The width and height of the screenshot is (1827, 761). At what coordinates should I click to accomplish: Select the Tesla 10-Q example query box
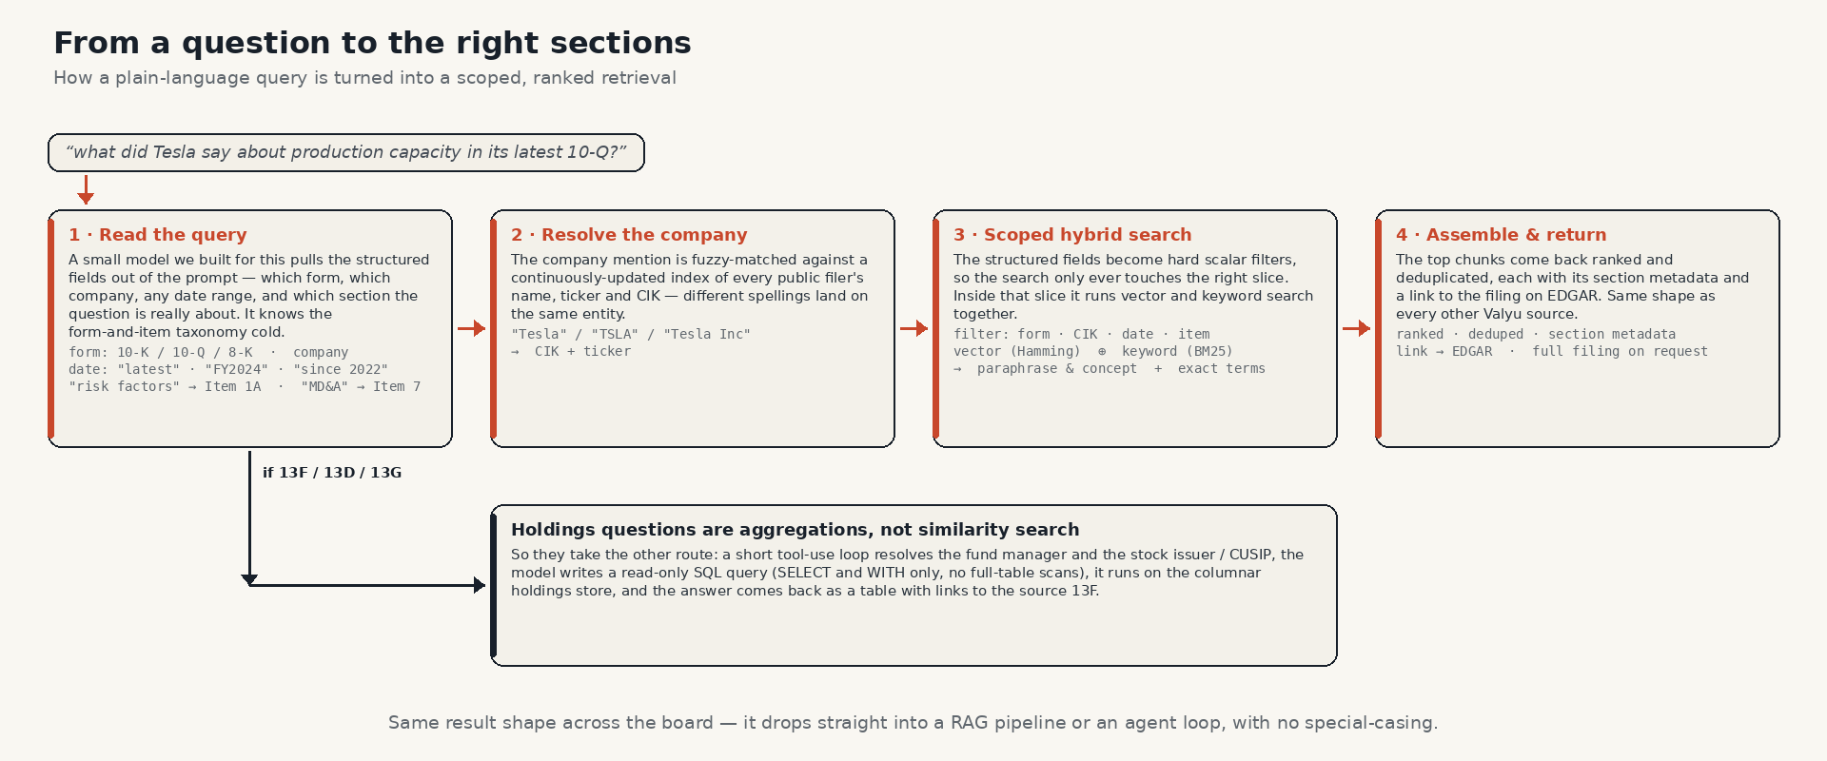click(346, 152)
